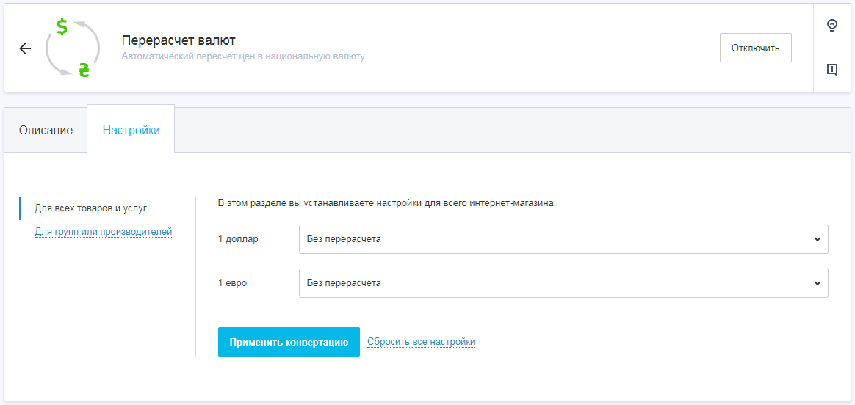Open the lightbulb tips icon
Image resolution: width=855 pixels, height=405 pixels.
[x=832, y=26]
